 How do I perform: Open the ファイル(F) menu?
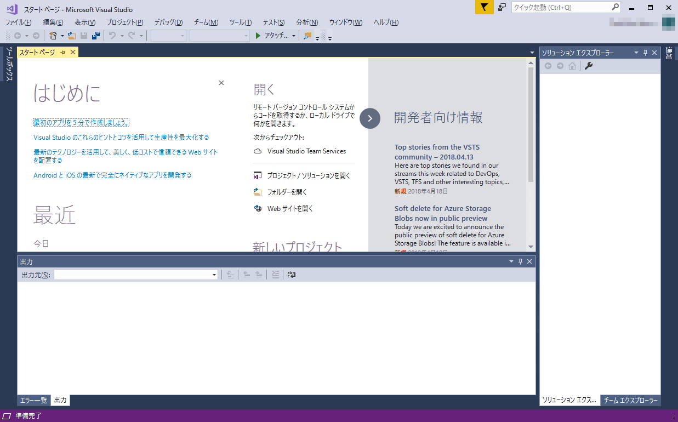click(x=18, y=22)
